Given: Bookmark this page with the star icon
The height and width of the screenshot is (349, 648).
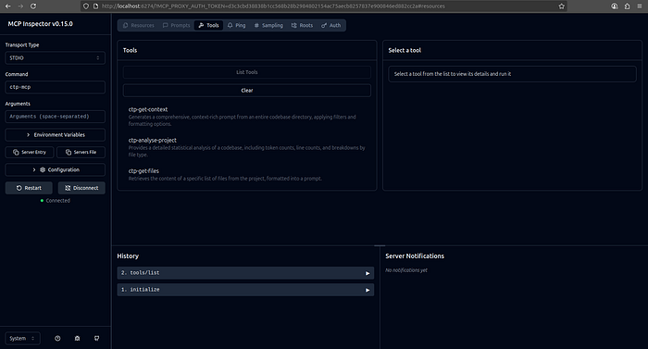Looking at the screenshot, I should pyautogui.click(x=561, y=6).
